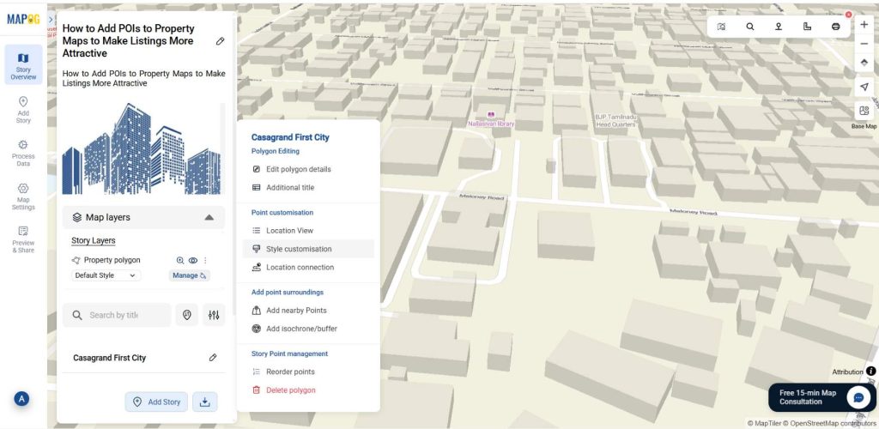Select Style customisation menu option
Viewport: 879px width, 429px height.
[x=298, y=249]
